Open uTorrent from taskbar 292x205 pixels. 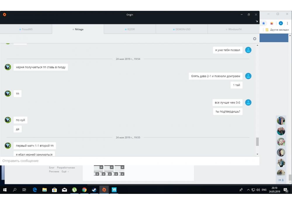pyautogui.click(x=74, y=190)
